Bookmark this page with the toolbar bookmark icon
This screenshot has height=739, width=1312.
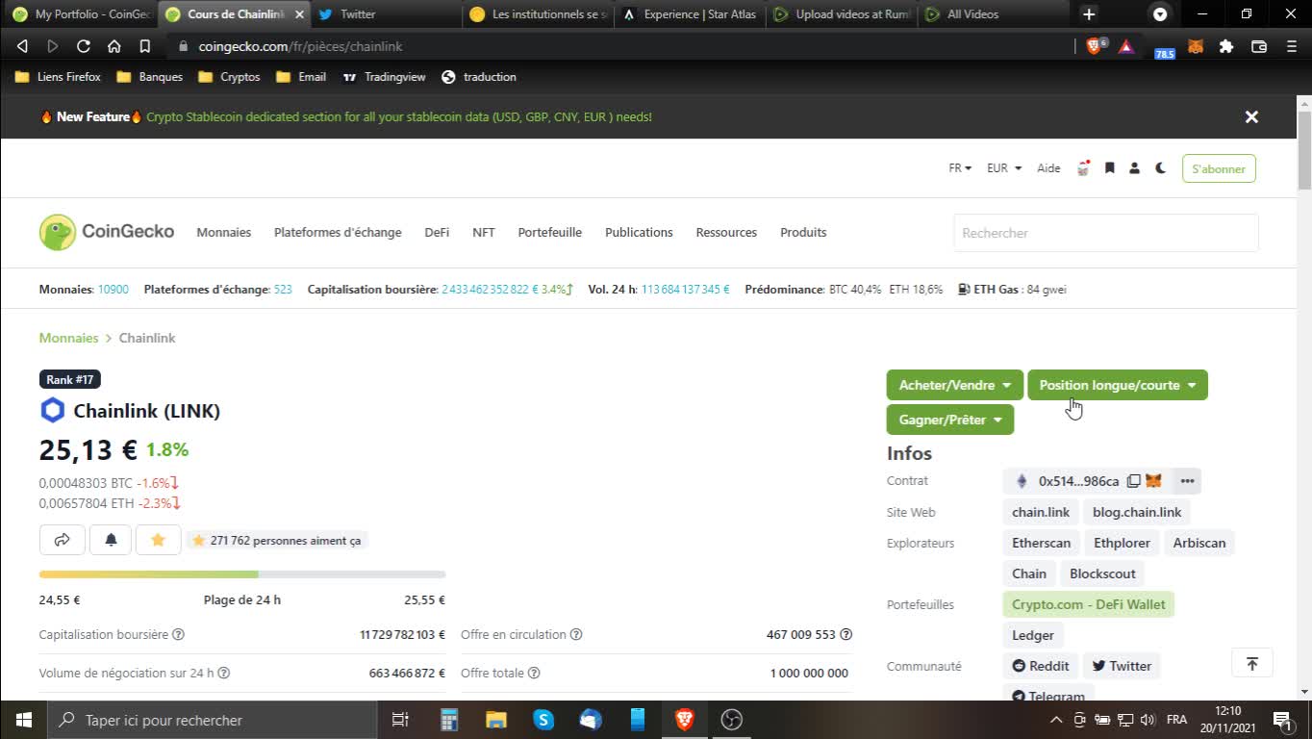point(145,46)
